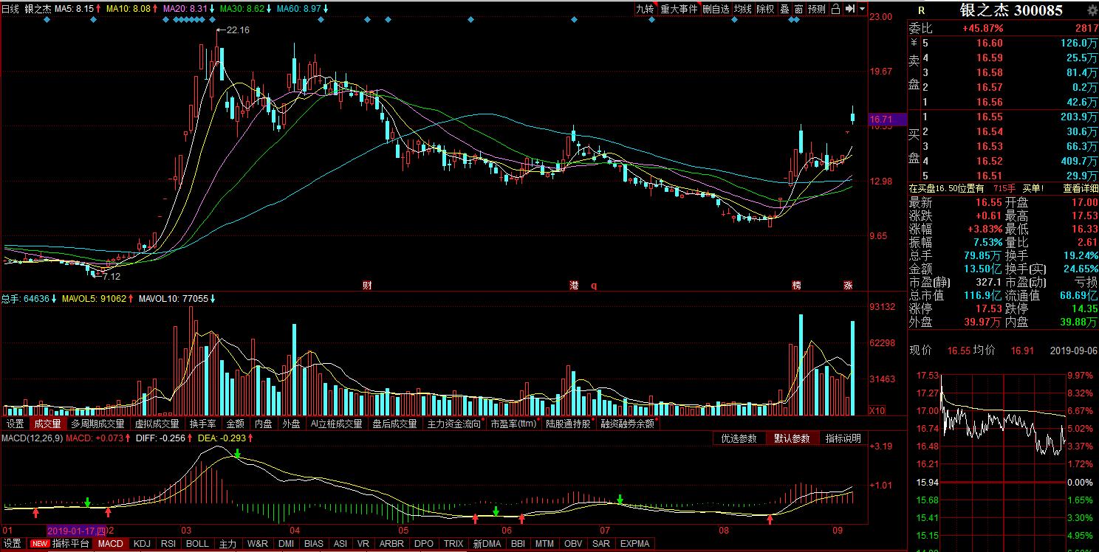1099x552 pixels.
Task: Select the 换手率 tab
Action: coord(202,424)
